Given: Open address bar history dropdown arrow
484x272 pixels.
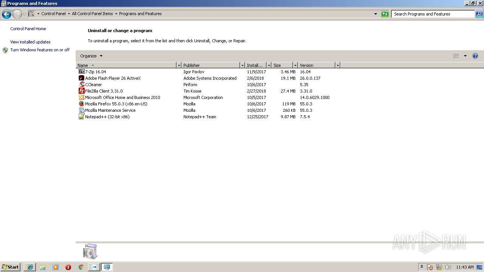Looking at the screenshot, I should [375, 14].
